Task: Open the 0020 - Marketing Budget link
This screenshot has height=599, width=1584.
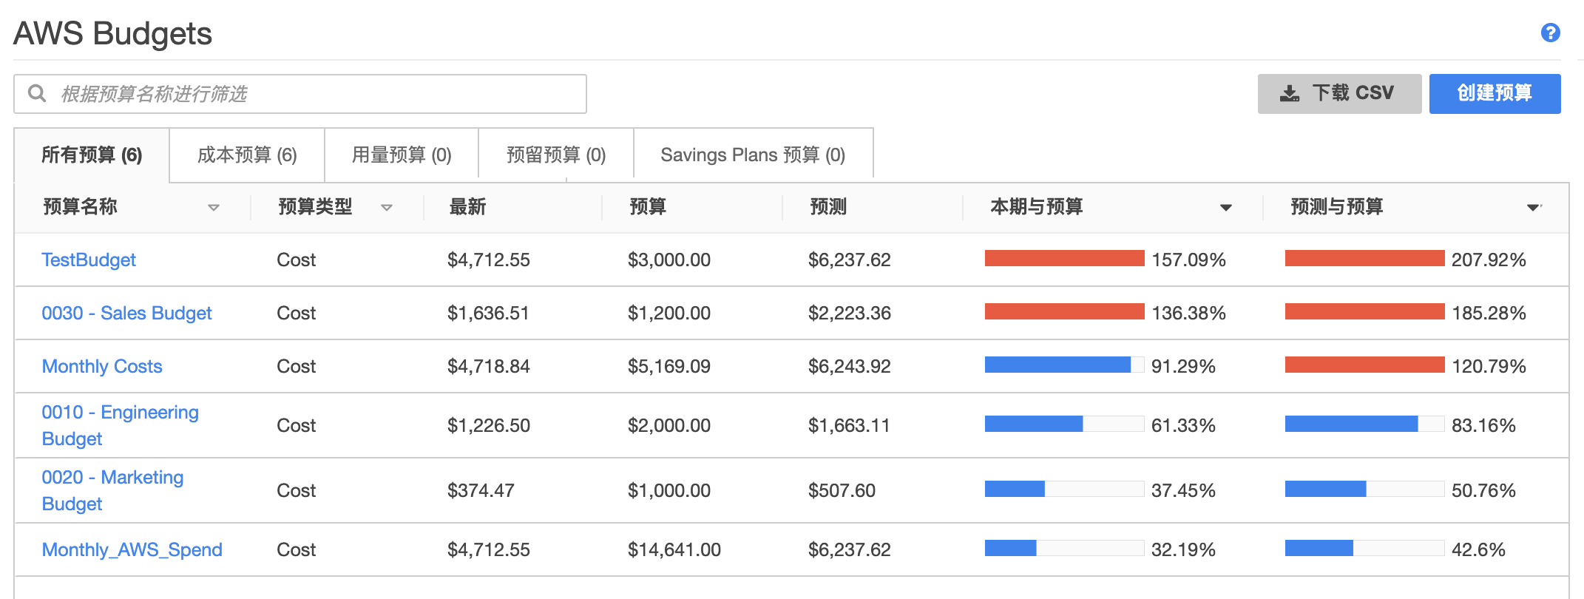Action: coord(112,490)
